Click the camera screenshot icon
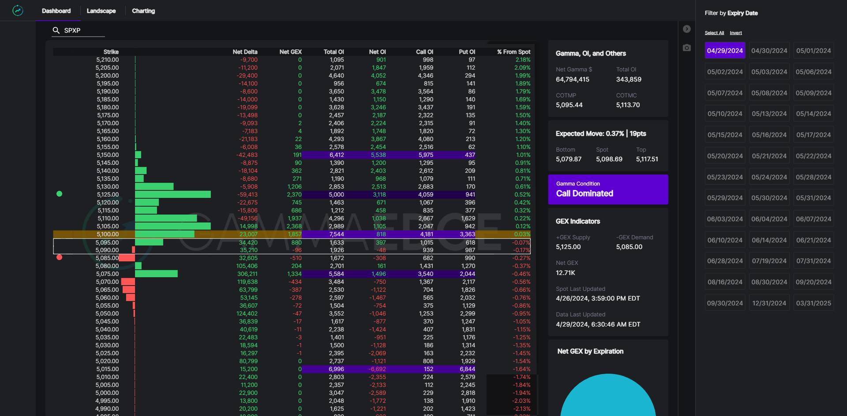Image resolution: width=847 pixels, height=416 pixels. [x=686, y=48]
